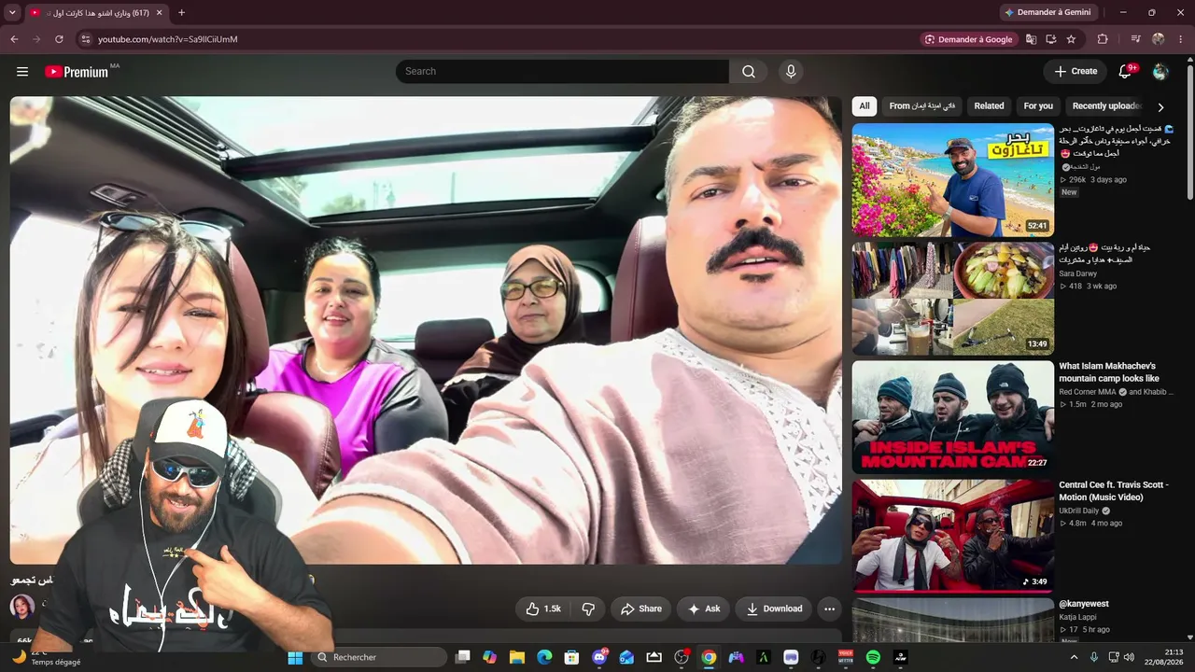Screen dimensions: 1195x672
Task: Like the video with 1.5k likes
Action: 542,609
